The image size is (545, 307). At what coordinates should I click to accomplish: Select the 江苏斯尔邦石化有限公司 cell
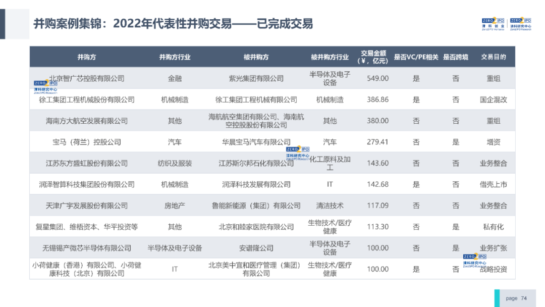coord(256,164)
